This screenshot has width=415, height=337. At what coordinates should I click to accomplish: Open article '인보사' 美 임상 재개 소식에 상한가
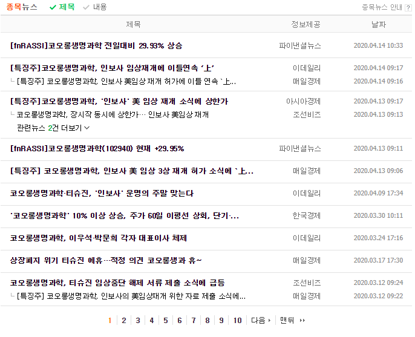[119, 102]
